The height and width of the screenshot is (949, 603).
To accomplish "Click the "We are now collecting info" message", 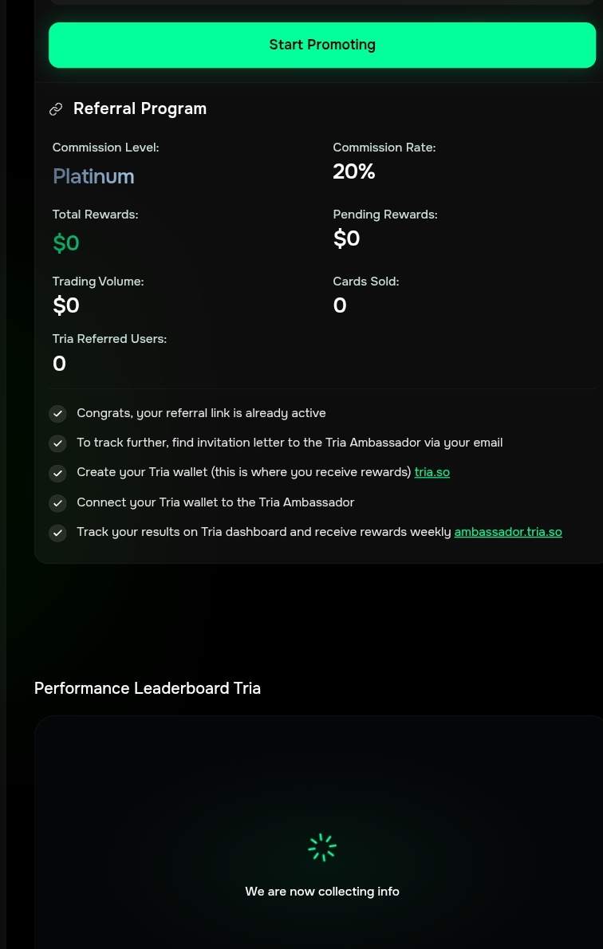I will [322, 892].
